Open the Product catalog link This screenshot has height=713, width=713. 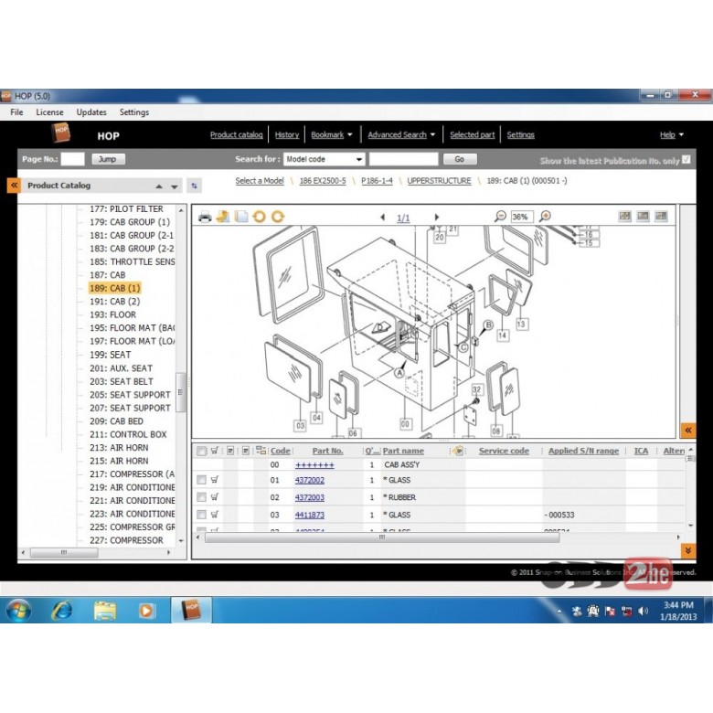pyautogui.click(x=237, y=134)
